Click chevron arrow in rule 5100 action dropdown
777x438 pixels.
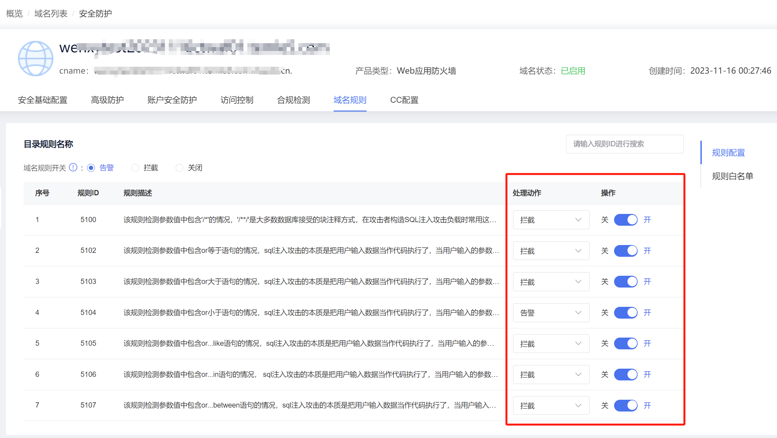(578, 220)
